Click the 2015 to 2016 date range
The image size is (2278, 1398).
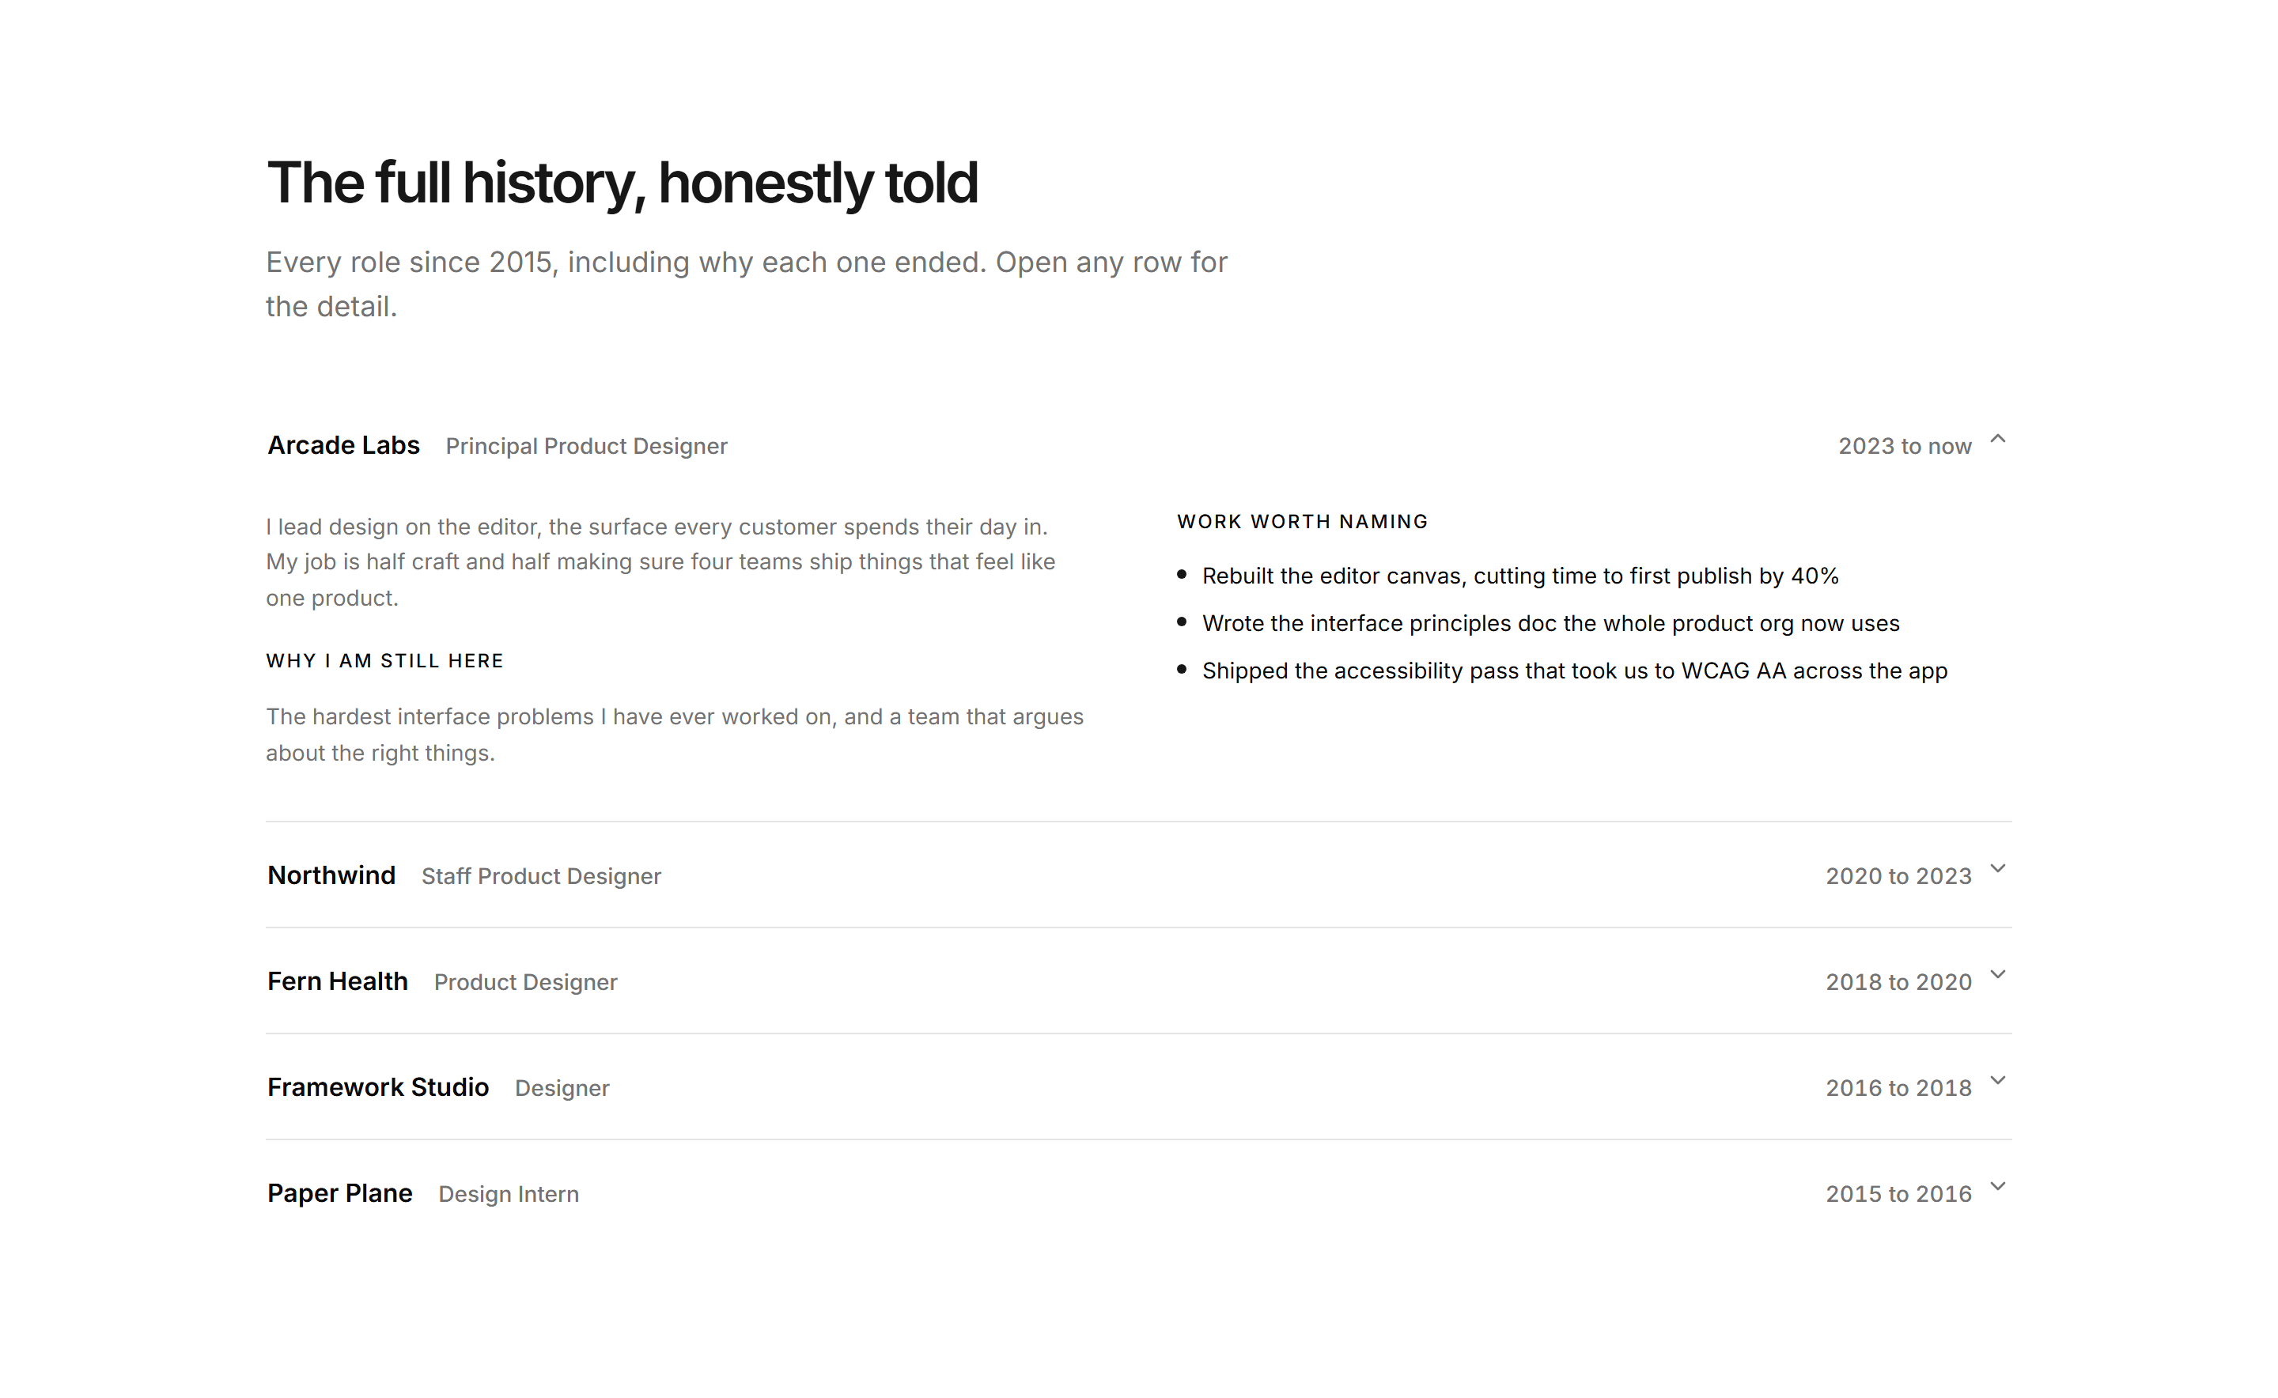(1899, 1195)
